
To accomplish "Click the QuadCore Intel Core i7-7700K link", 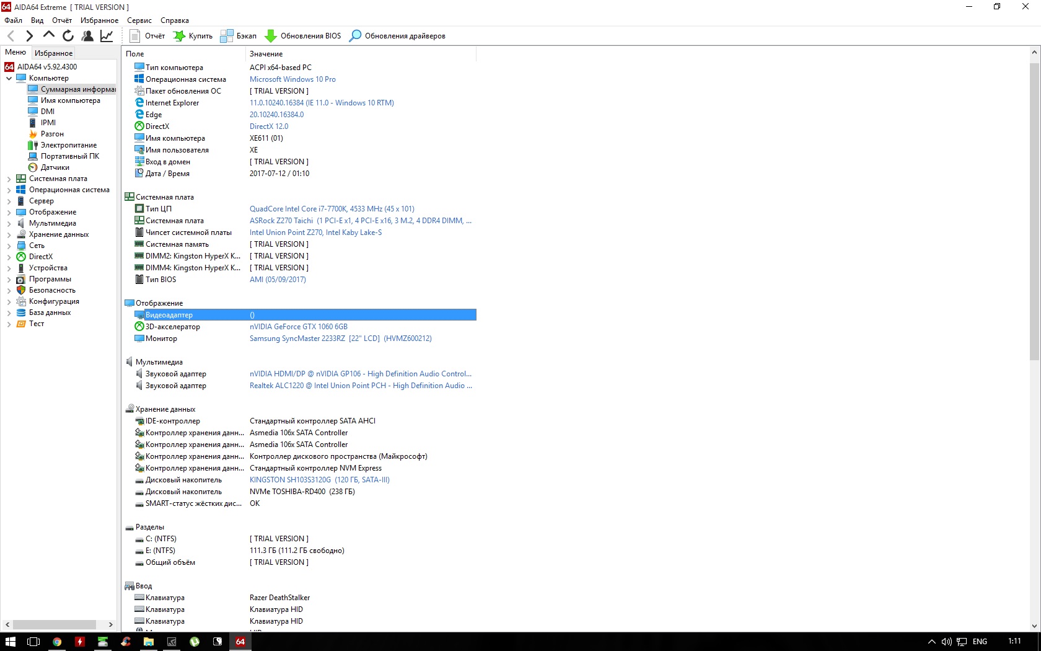I will pyautogui.click(x=332, y=209).
